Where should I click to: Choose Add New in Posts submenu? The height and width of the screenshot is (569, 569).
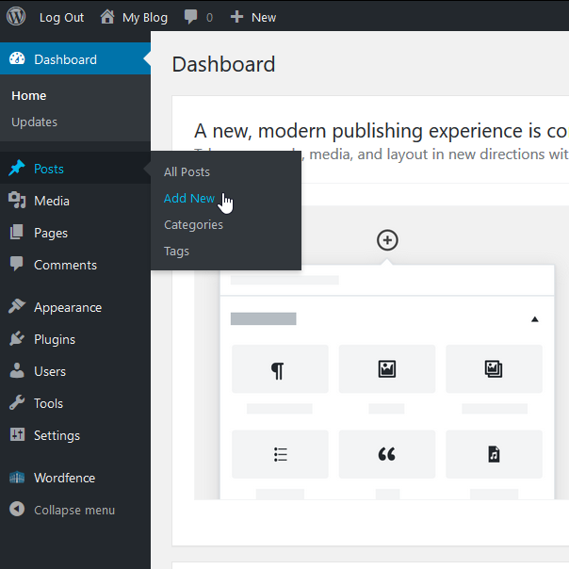pos(188,198)
